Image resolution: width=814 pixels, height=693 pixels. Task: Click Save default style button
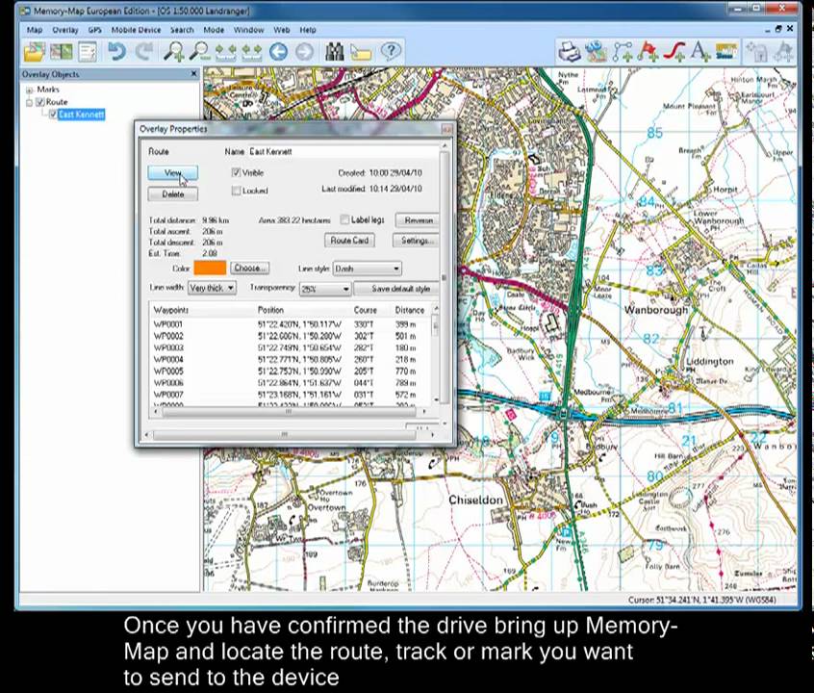(397, 289)
